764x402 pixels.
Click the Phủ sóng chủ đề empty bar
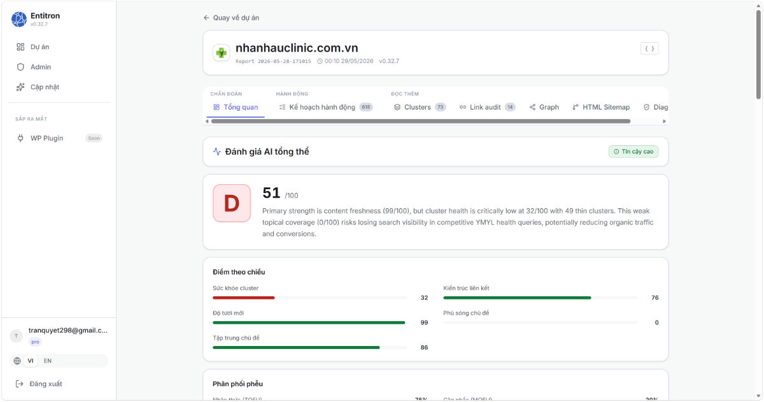click(x=541, y=322)
